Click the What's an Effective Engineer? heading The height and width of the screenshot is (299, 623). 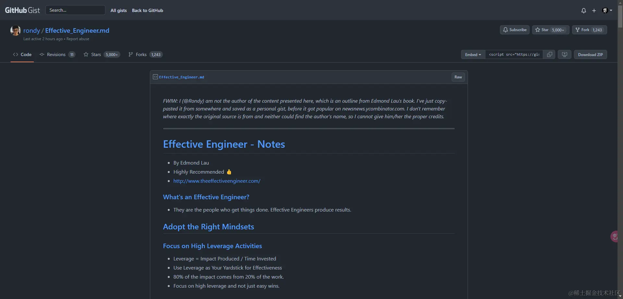click(x=206, y=197)
